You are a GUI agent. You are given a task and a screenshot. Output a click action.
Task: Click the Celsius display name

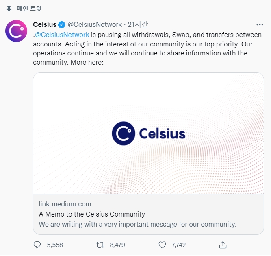(x=45, y=24)
